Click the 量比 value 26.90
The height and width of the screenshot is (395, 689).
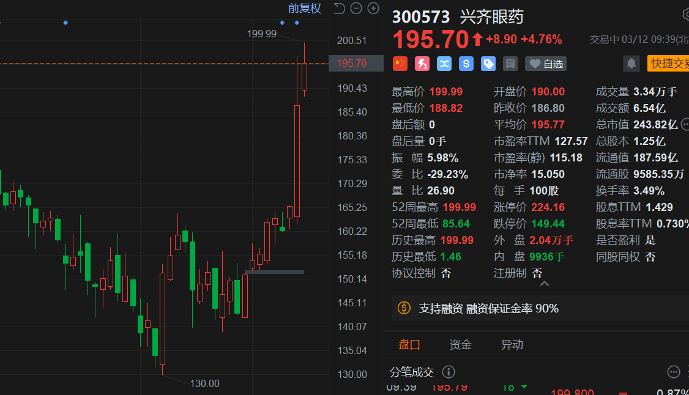coord(441,191)
